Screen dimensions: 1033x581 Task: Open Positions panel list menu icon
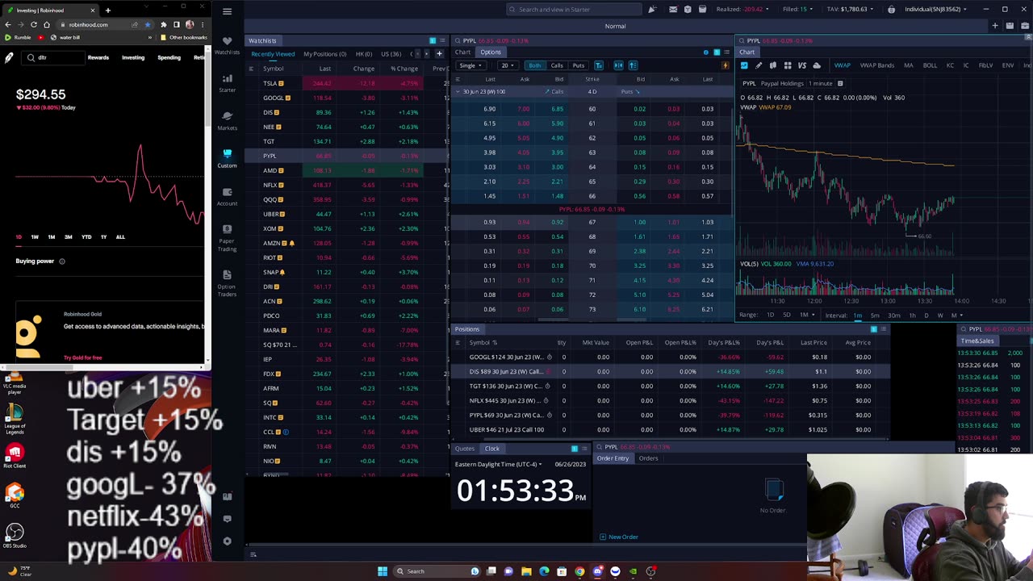883,329
